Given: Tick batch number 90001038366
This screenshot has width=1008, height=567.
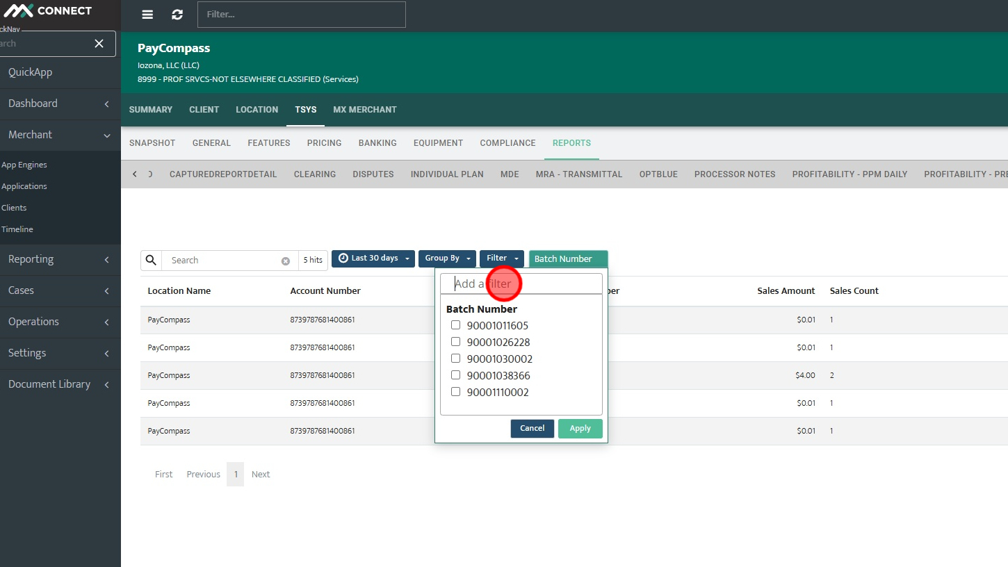Looking at the screenshot, I should (456, 375).
